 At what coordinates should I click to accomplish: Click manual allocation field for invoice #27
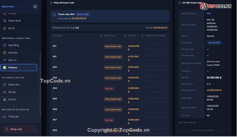tap(156, 121)
